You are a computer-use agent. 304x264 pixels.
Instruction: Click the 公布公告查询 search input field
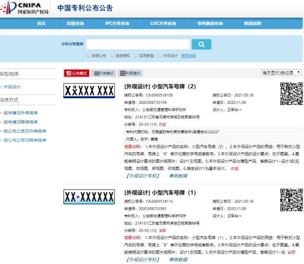coord(138,45)
